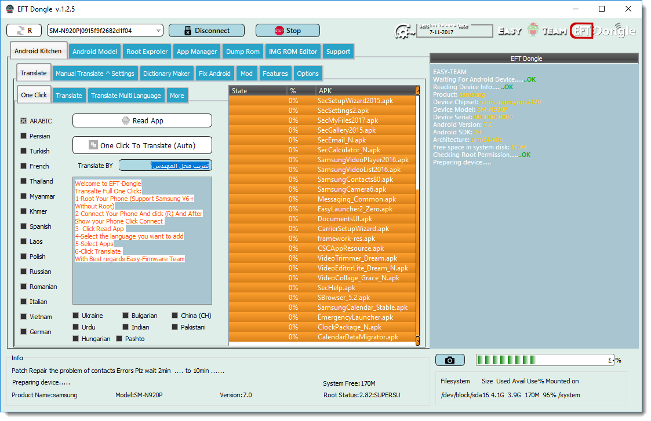This screenshot has width=651, height=421.
Task: Open the Root Exproler tab
Action: [x=147, y=52]
